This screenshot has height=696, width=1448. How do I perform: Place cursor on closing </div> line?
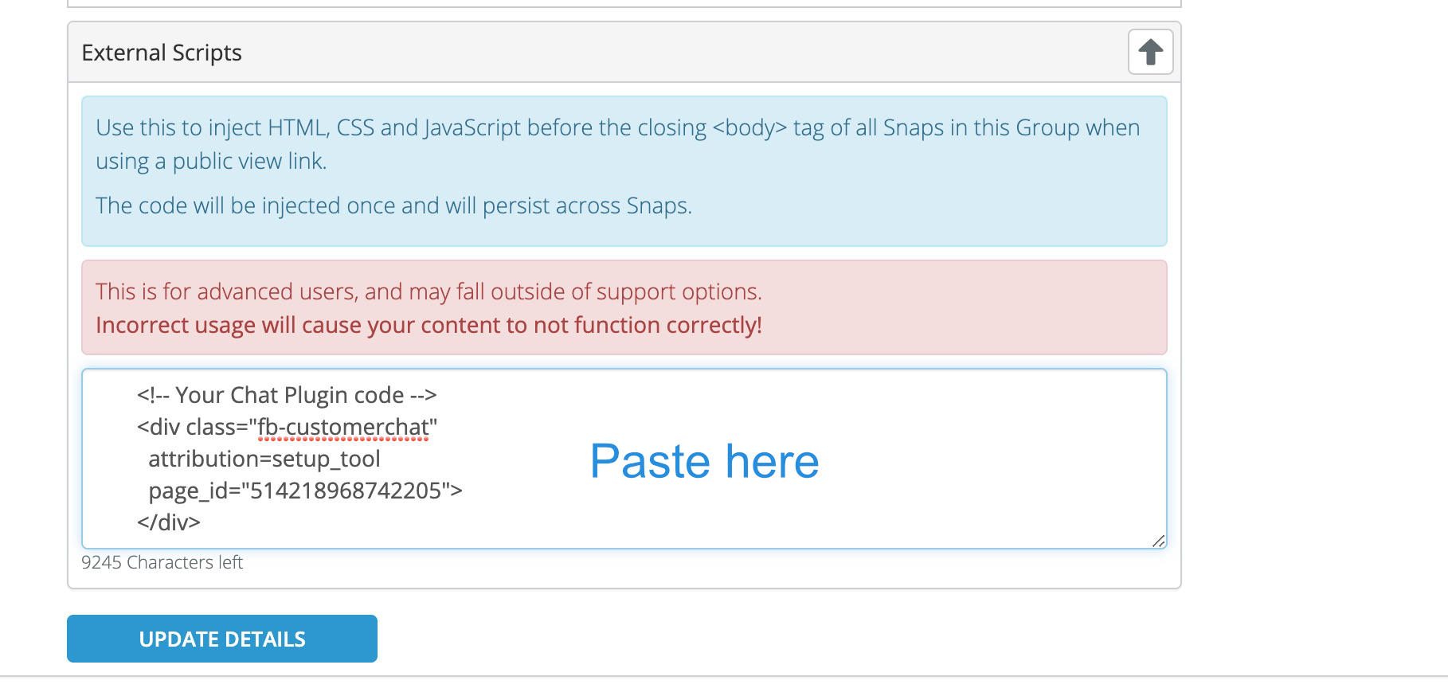tap(169, 522)
